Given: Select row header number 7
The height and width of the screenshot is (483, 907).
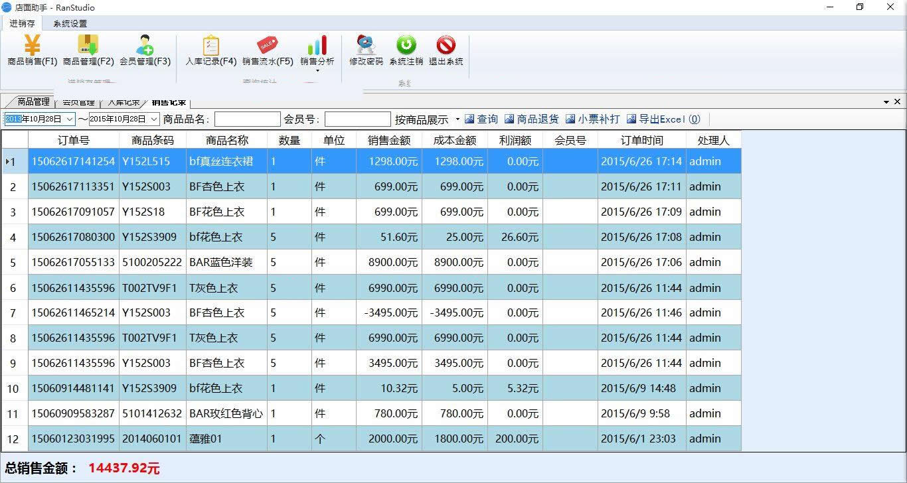Looking at the screenshot, I should (15, 312).
